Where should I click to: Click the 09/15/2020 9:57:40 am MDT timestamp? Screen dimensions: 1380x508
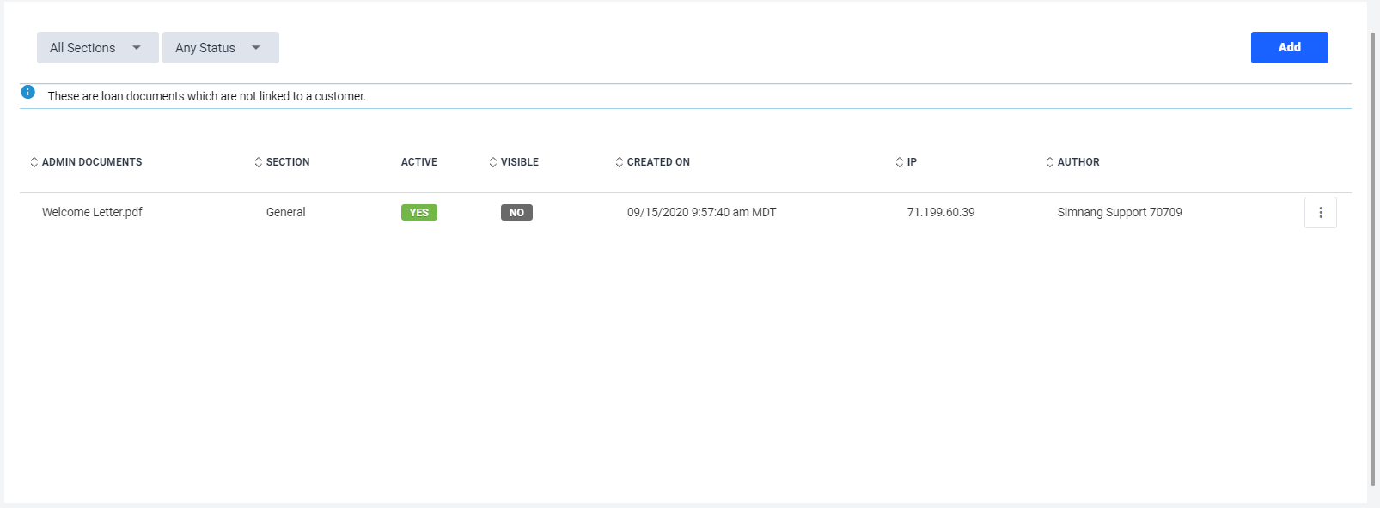click(701, 212)
